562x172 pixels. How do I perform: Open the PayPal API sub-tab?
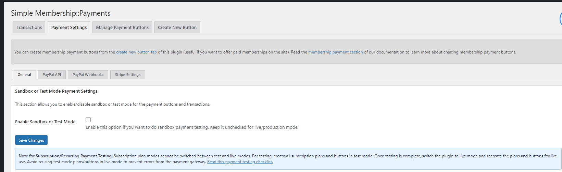click(52, 75)
